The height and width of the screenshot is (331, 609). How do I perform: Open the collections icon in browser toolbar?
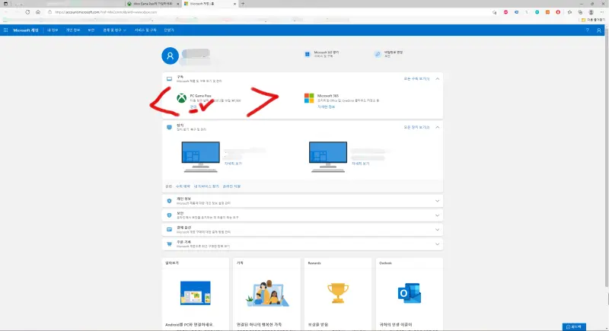click(x=580, y=12)
